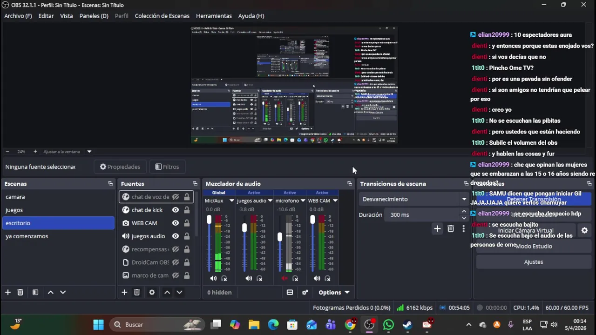The height and width of the screenshot is (335, 596).
Task: Select the ya comenzamos scene
Action: click(58, 236)
